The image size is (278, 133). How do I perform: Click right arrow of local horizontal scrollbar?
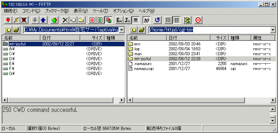pos(122,100)
